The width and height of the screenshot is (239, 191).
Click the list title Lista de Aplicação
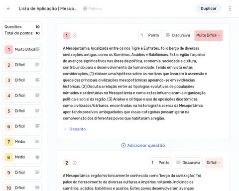[48, 8]
